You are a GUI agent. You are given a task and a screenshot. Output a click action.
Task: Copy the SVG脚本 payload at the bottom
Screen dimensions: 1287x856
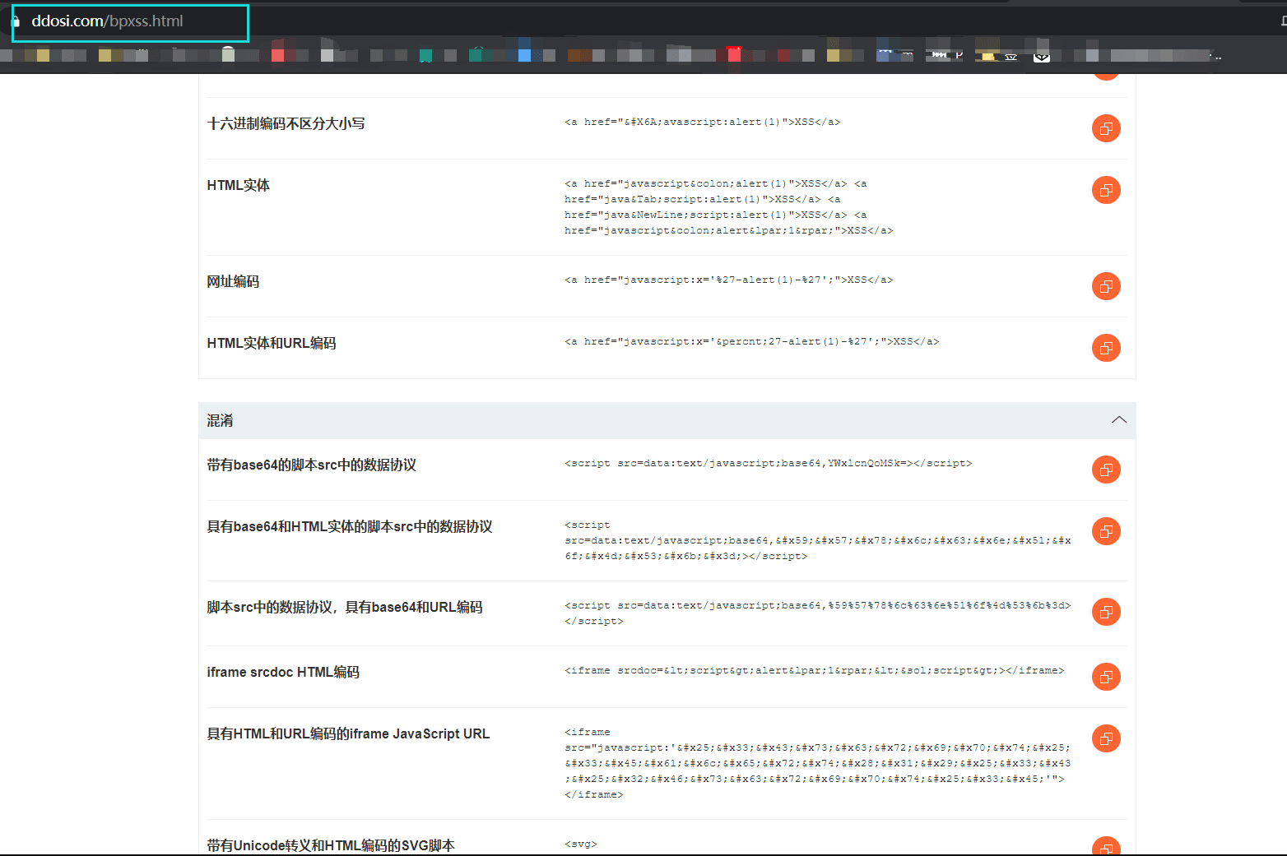[1105, 847]
